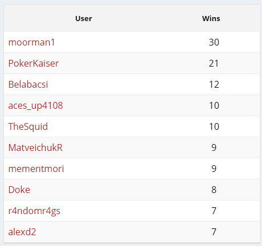The width and height of the screenshot is (262, 246).
Task: Select the 10 wins cell for aces_up4108
Action: coord(214,105)
